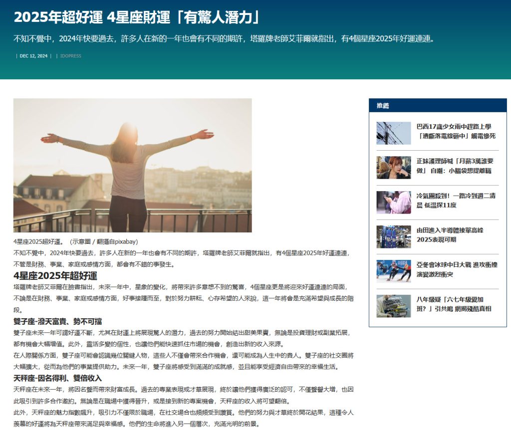The height and width of the screenshot is (430, 511).
Task: Click the 雙子座-潑天富貴、勢不可擋 subheading
Action: [61, 321]
